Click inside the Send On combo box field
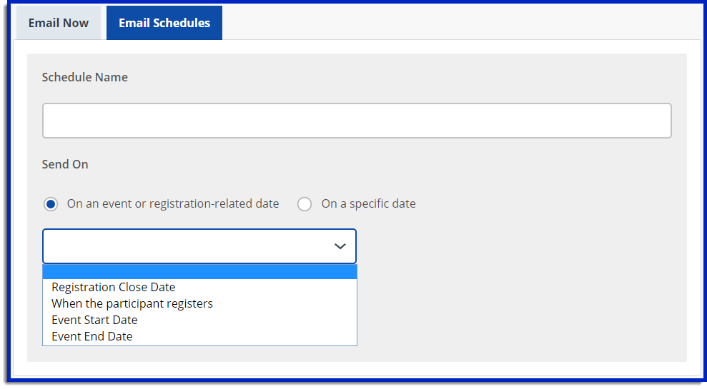Image resolution: width=707 pixels, height=389 pixels. point(186,246)
